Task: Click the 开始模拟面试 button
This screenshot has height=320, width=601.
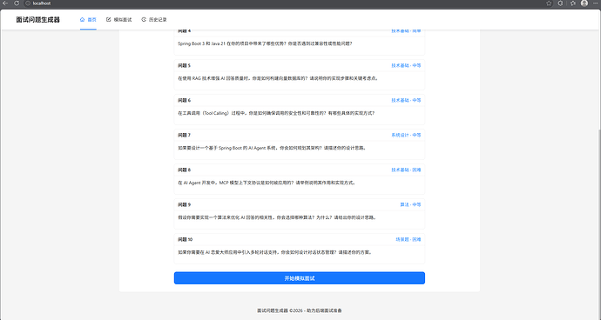Action: [x=300, y=278]
